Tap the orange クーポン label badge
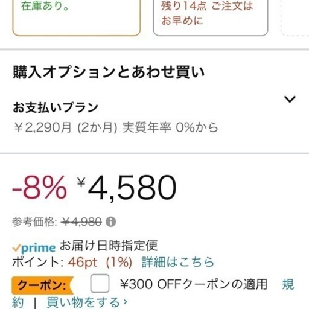The width and height of the screenshot is (309, 309). [43, 285]
